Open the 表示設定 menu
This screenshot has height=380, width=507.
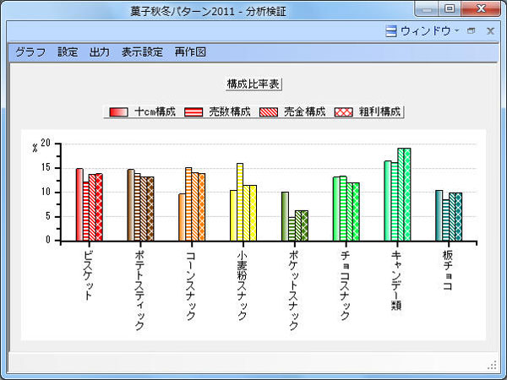[x=142, y=52]
